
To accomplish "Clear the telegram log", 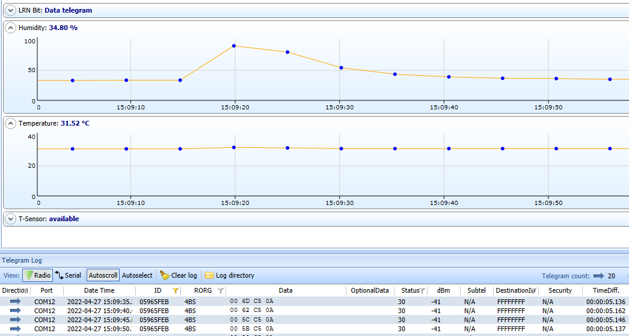I will (x=179, y=275).
